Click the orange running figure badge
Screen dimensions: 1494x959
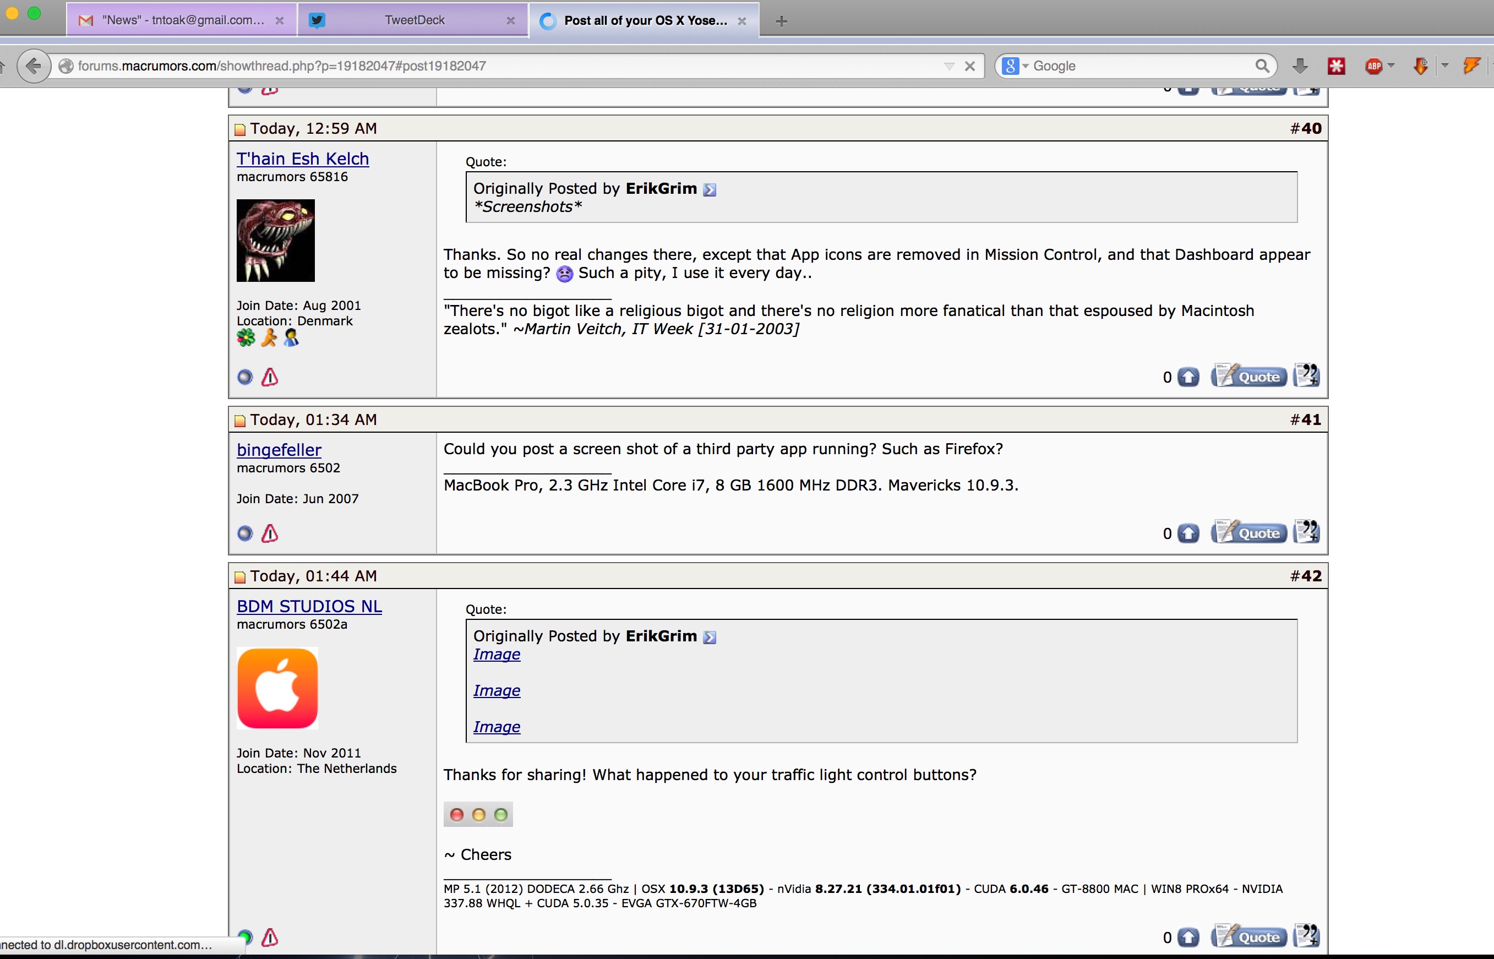(269, 338)
